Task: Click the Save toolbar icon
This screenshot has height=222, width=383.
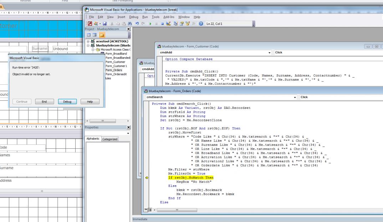Action: click(104, 23)
